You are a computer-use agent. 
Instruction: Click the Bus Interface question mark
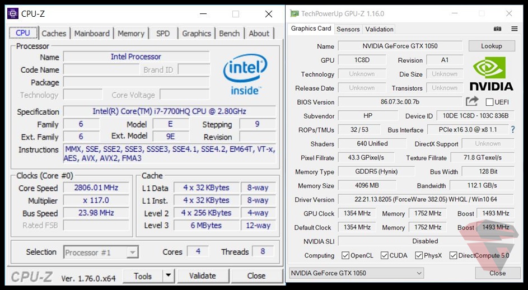point(513,129)
